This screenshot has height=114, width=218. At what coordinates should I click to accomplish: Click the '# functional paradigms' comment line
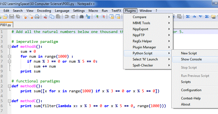tap(36, 81)
